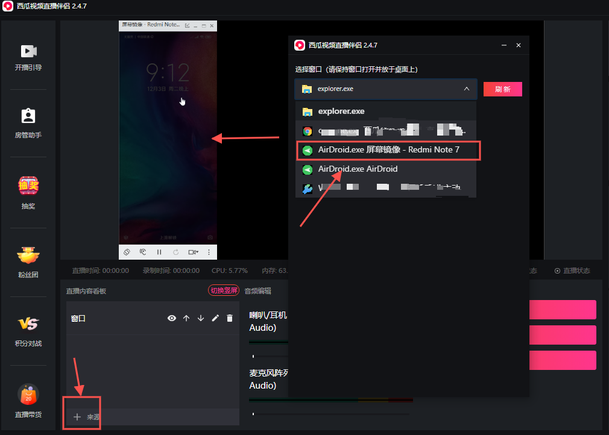This screenshot has height=435, width=609.
Task: Click the 切换竖屏 button
Action: (224, 290)
